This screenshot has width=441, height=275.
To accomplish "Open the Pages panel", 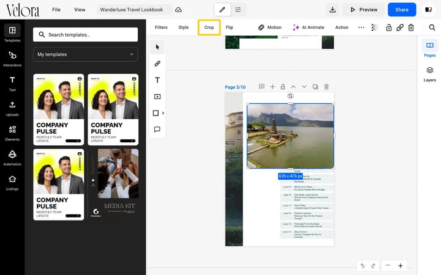I will (429, 48).
